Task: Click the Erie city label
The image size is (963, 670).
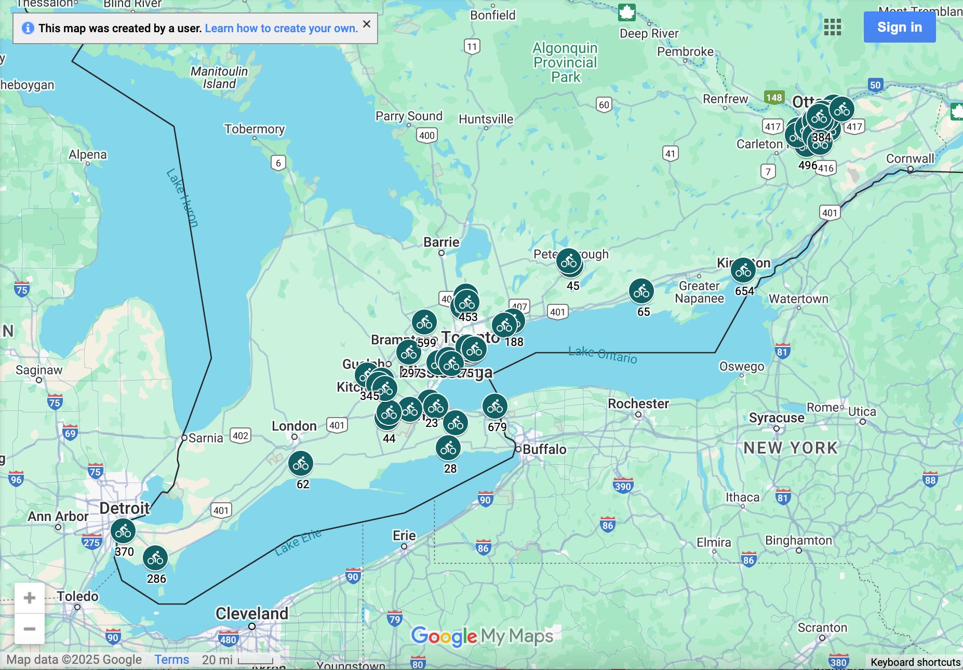Action: coord(404,535)
